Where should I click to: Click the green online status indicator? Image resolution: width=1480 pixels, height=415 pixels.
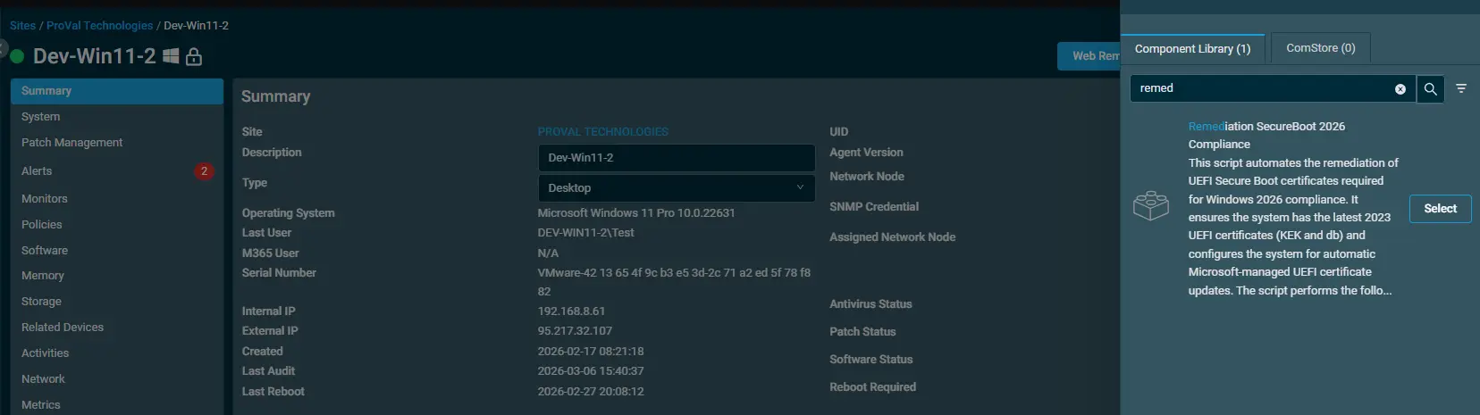[17, 56]
